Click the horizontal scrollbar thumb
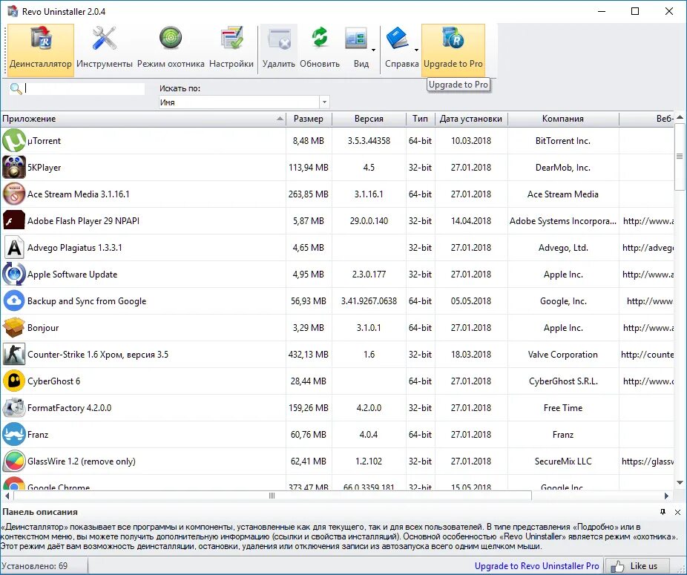This screenshot has width=687, height=575. [272, 496]
